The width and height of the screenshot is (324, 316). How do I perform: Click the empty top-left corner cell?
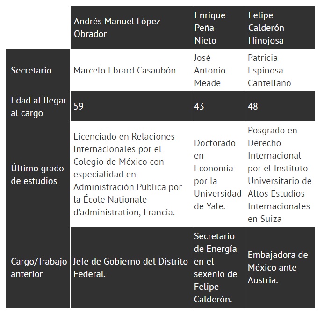coord(38,28)
